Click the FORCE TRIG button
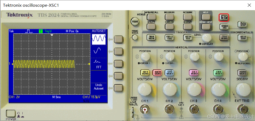This screenshot has width=255, height=121. pyautogui.click(x=169, y=38)
